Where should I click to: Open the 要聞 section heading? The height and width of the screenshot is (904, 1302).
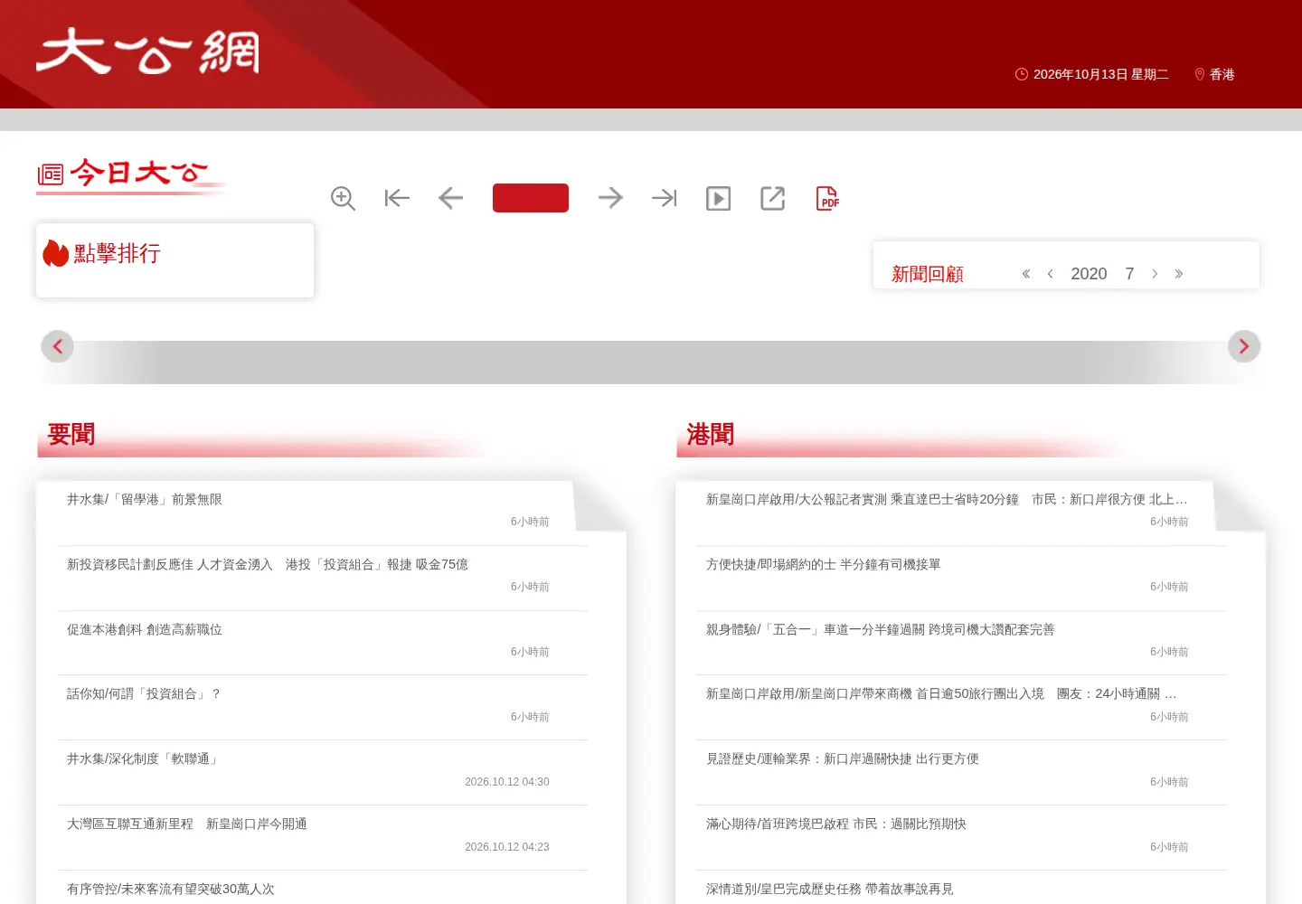click(71, 435)
